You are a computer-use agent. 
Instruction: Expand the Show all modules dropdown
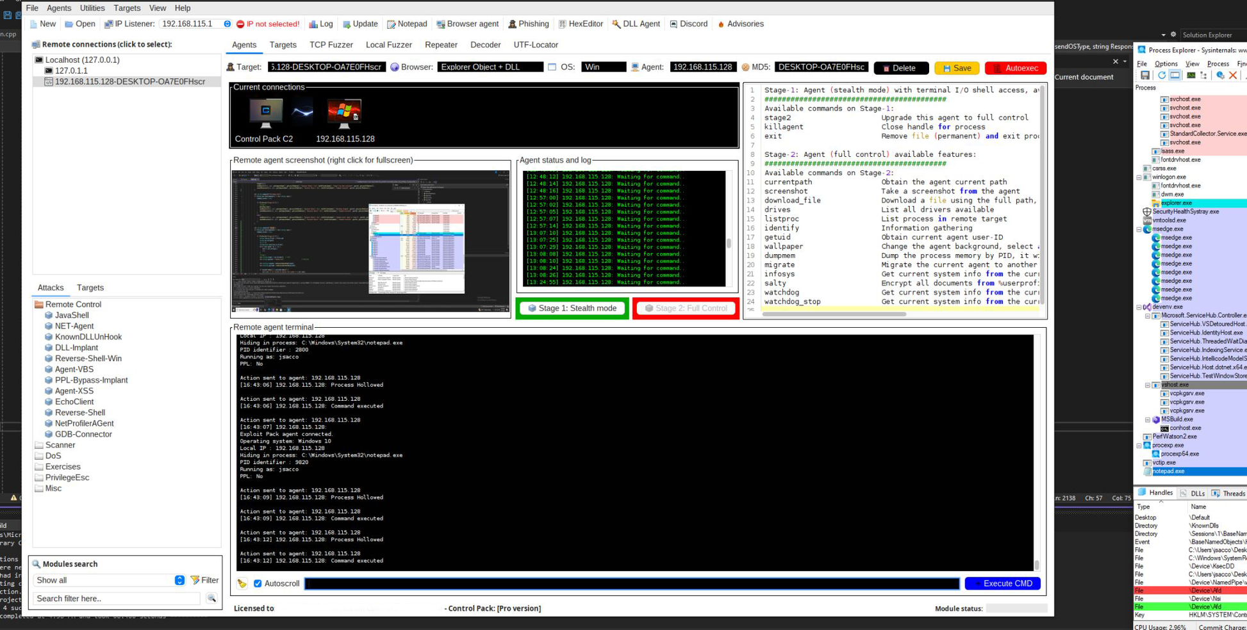[x=179, y=580]
